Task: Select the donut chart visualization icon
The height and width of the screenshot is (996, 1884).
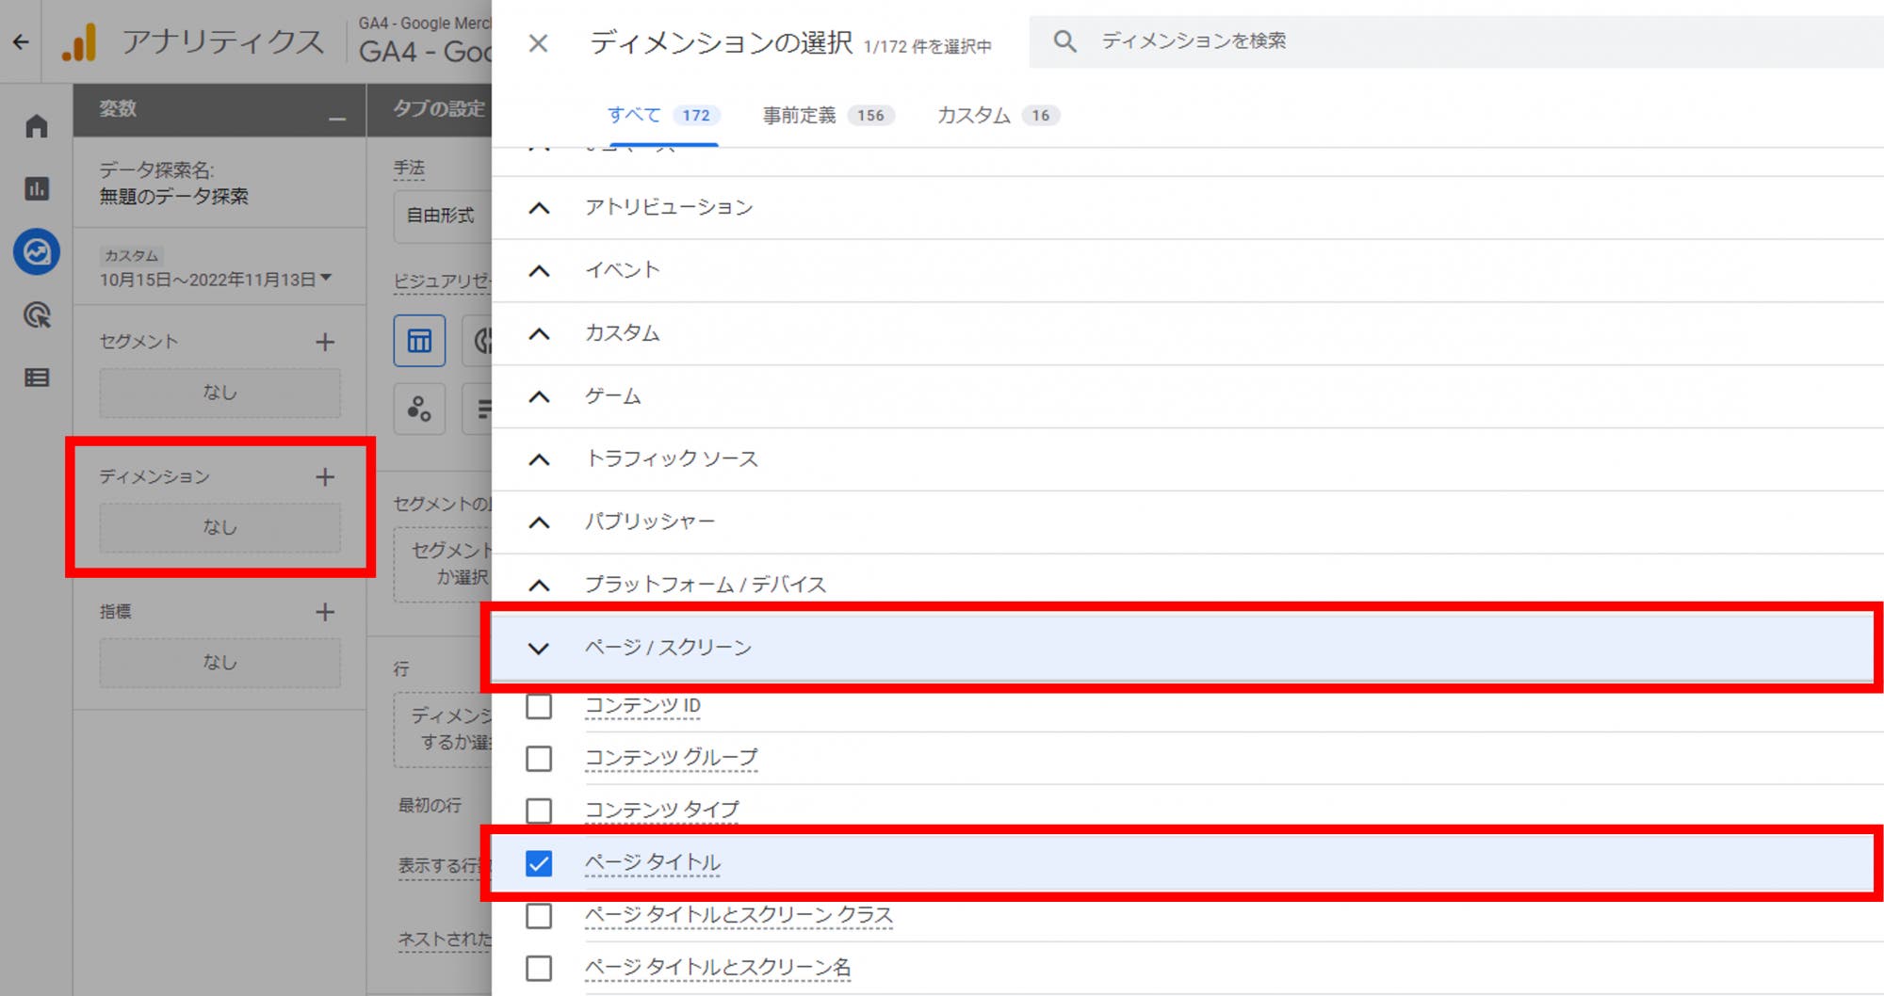Action: pyautogui.click(x=482, y=340)
